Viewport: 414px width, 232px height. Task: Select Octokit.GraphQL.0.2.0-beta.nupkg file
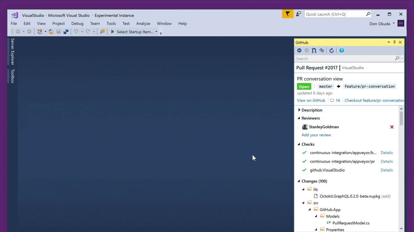tap(350, 196)
